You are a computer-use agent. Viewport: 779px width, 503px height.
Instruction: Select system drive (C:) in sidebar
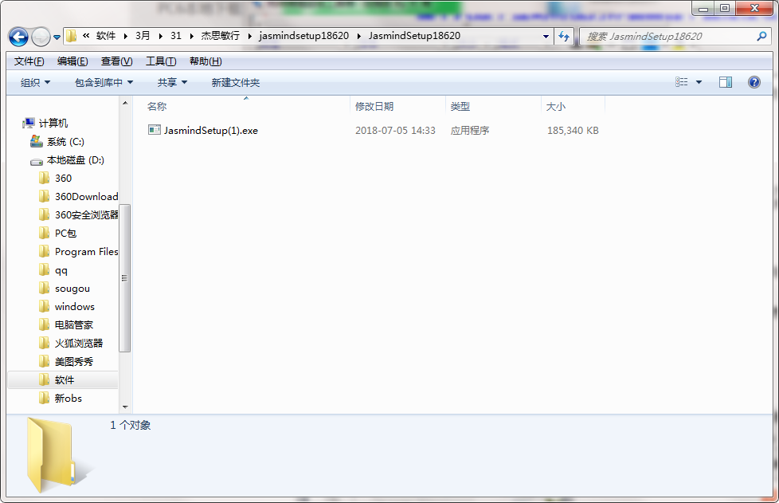65,141
